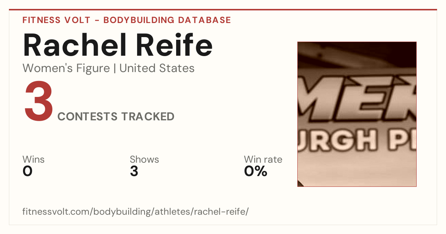Screen dimensions: 446x234
Task: Select the Shows label
Action: 144,160
